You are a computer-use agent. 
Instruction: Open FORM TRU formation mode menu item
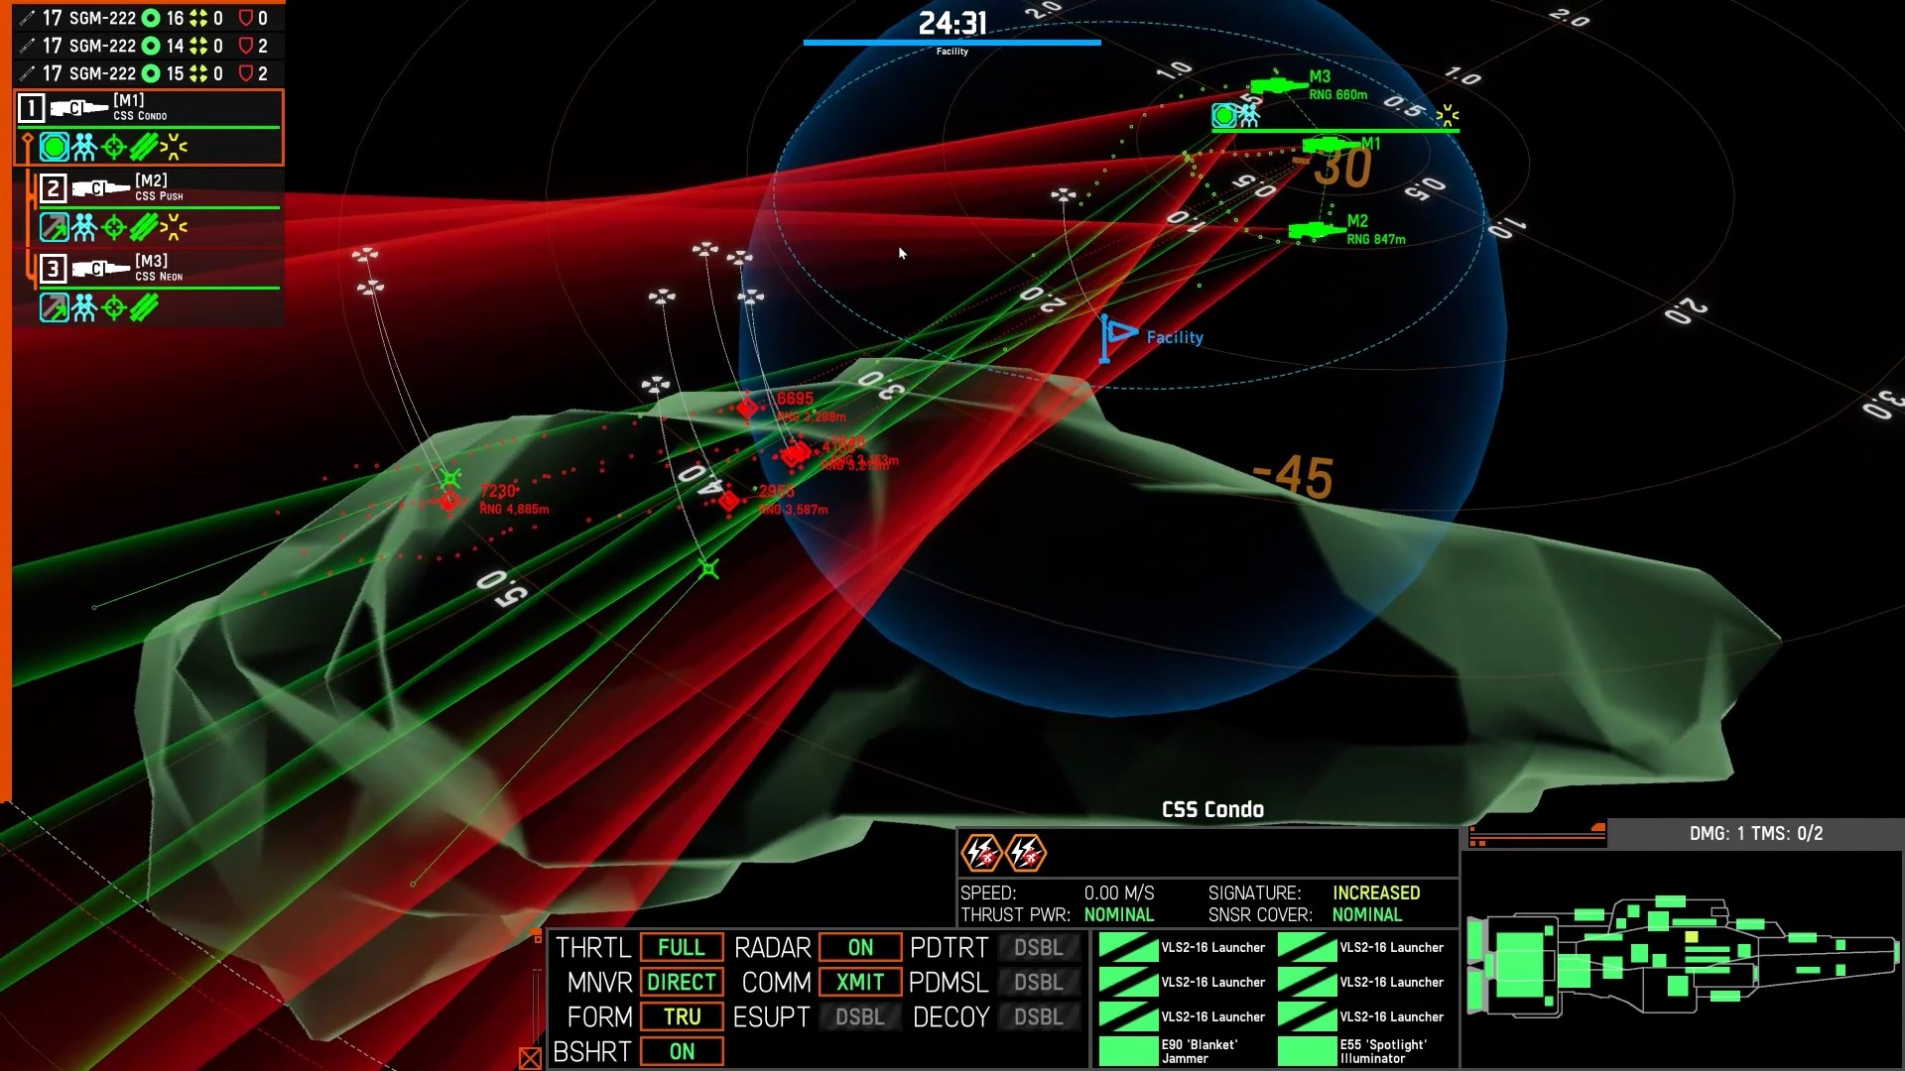tap(682, 1017)
